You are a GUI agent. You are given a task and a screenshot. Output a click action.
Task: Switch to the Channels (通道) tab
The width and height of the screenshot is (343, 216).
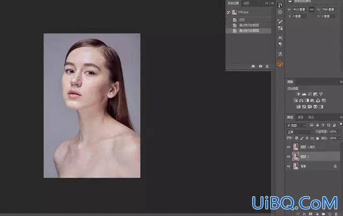click(x=301, y=118)
